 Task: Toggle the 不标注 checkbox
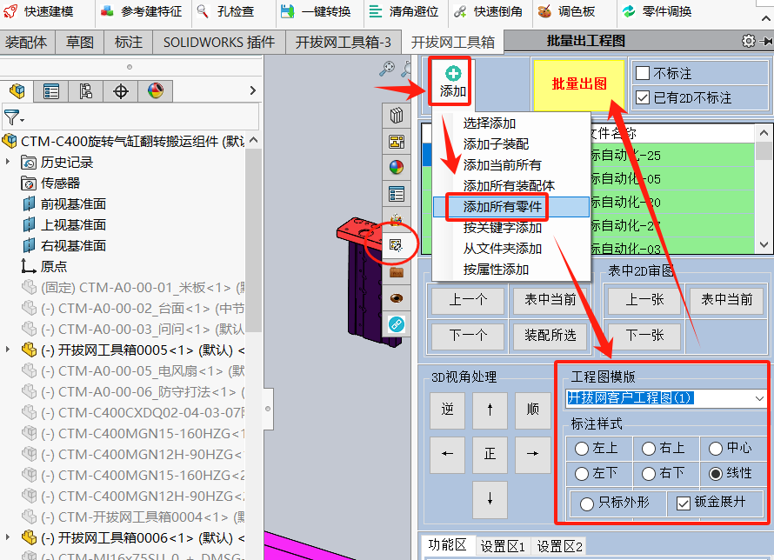(x=642, y=73)
